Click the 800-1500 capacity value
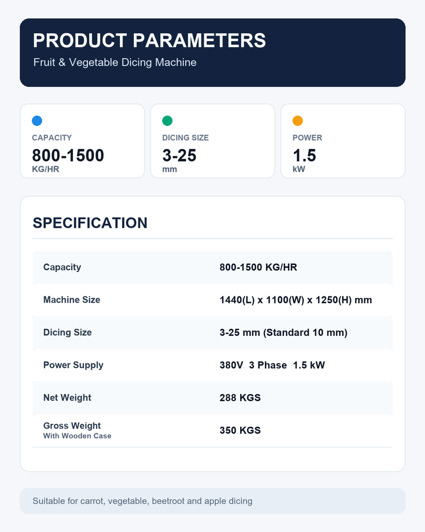 [68, 155]
